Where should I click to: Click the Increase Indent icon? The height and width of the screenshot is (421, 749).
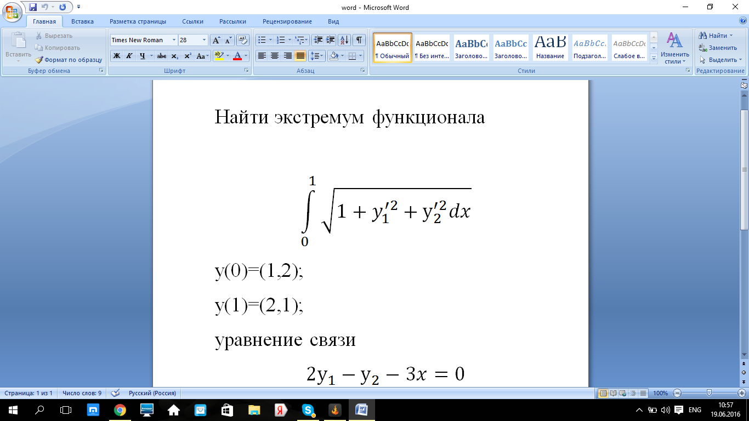330,40
